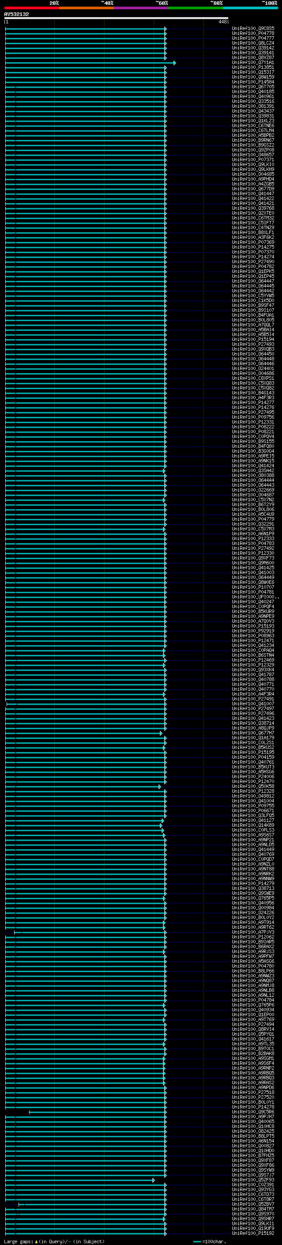Select the UniRef100_P15192 label

pos(253,1233)
